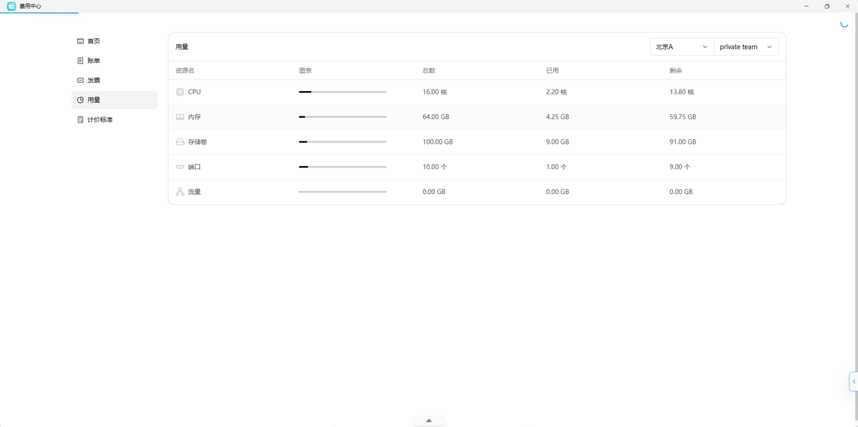Click the 总数 column header
The height and width of the screenshot is (427, 858).
(429, 70)
